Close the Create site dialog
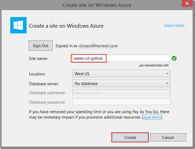The height and width of the screenshot is (149, 195). (187, 4)
